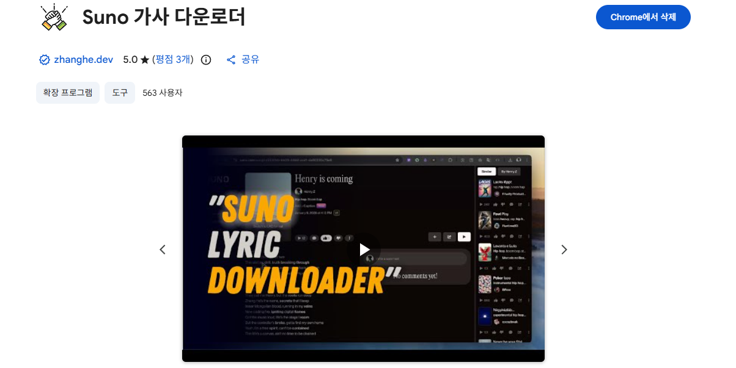Click the verified badge beside zhanghe.dev
The width and height of the screenshot is (736, 368).
click(x=45, y=60)
